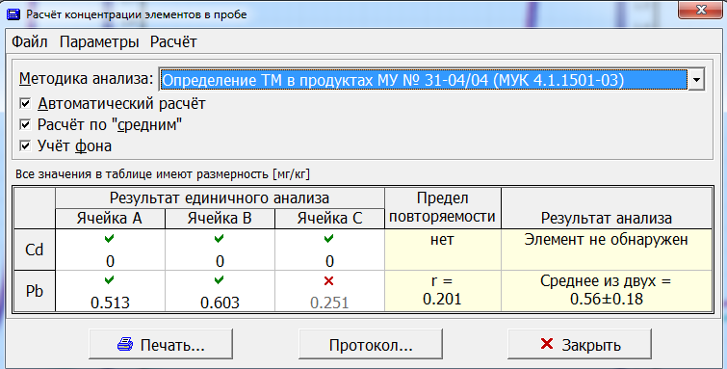727x369 pixels.
Task: Click the Закрыть button
Action: [580, 344]
